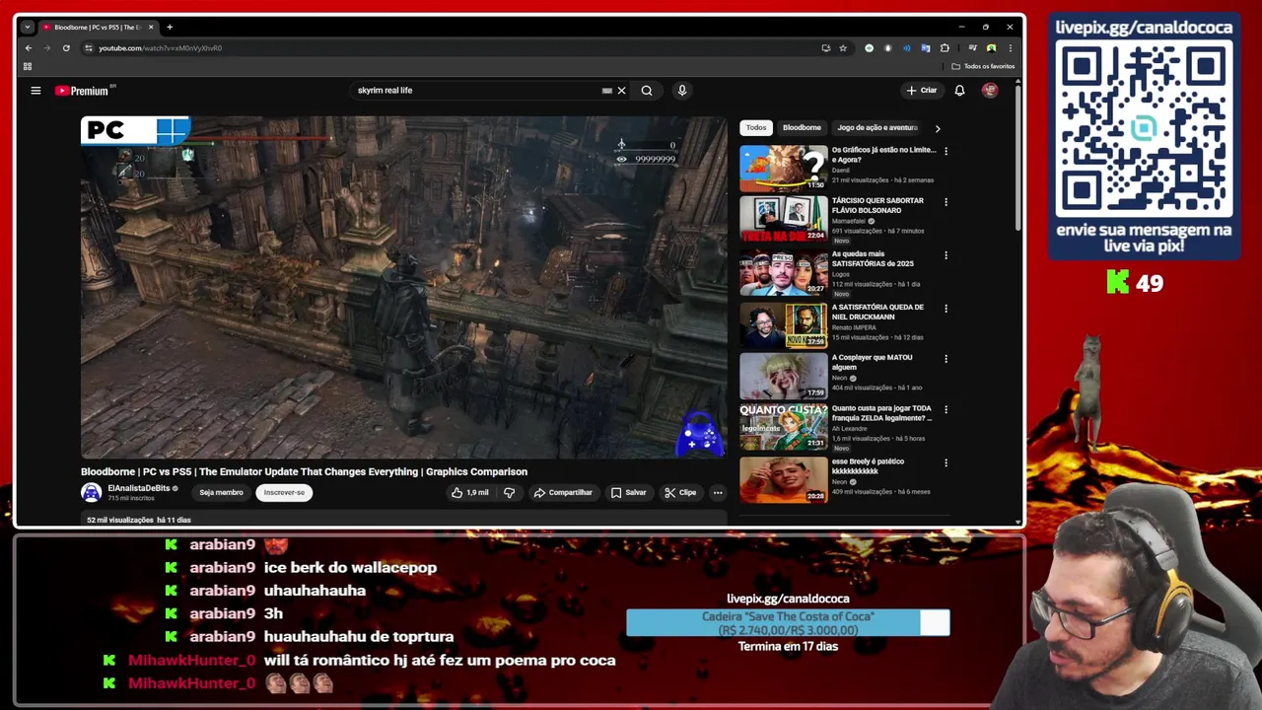
Task: Click the Bloodborne video player area
Action: (x=403, y=288)
